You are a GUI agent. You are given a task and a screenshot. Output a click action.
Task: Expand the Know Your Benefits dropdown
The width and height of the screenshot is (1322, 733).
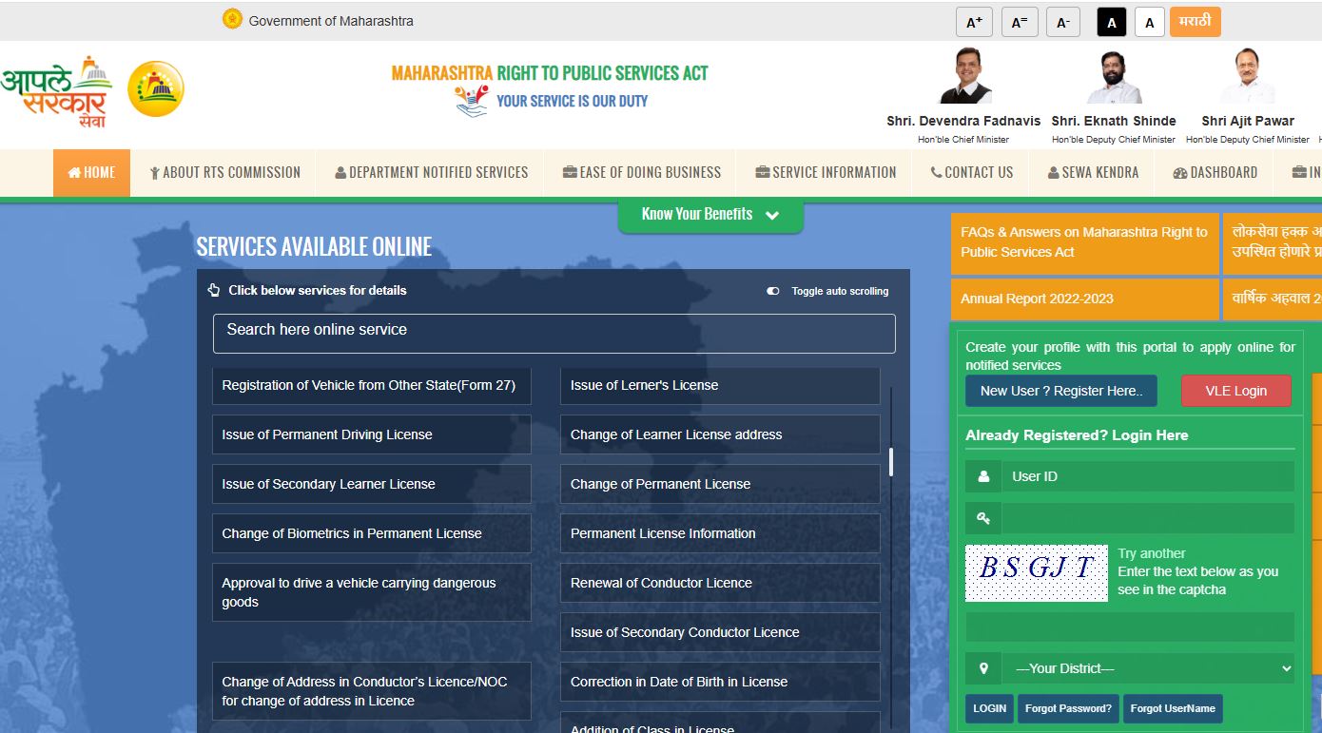(710, 215)
